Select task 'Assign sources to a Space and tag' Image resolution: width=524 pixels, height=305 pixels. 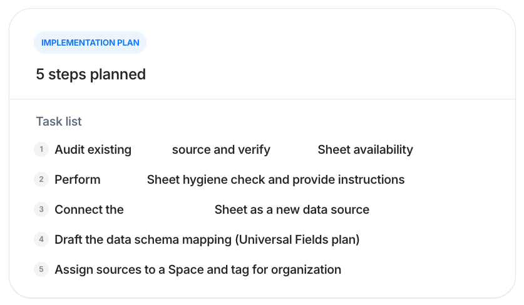click(x=198, y=269)
